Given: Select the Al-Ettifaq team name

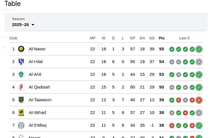Looking at the screenshot, I should coord(38,125).
